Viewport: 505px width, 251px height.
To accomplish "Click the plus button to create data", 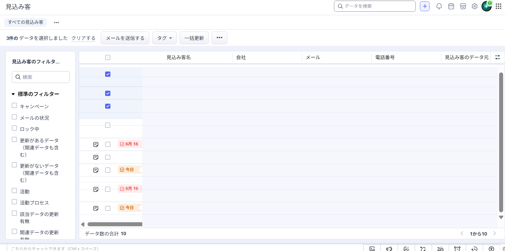I will [x=425, y=6].
